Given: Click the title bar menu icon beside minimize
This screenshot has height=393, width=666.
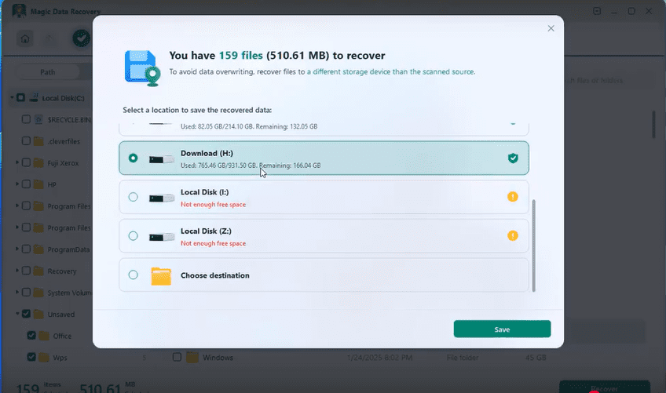Looking at the screenshot, I should pos(597,11).
